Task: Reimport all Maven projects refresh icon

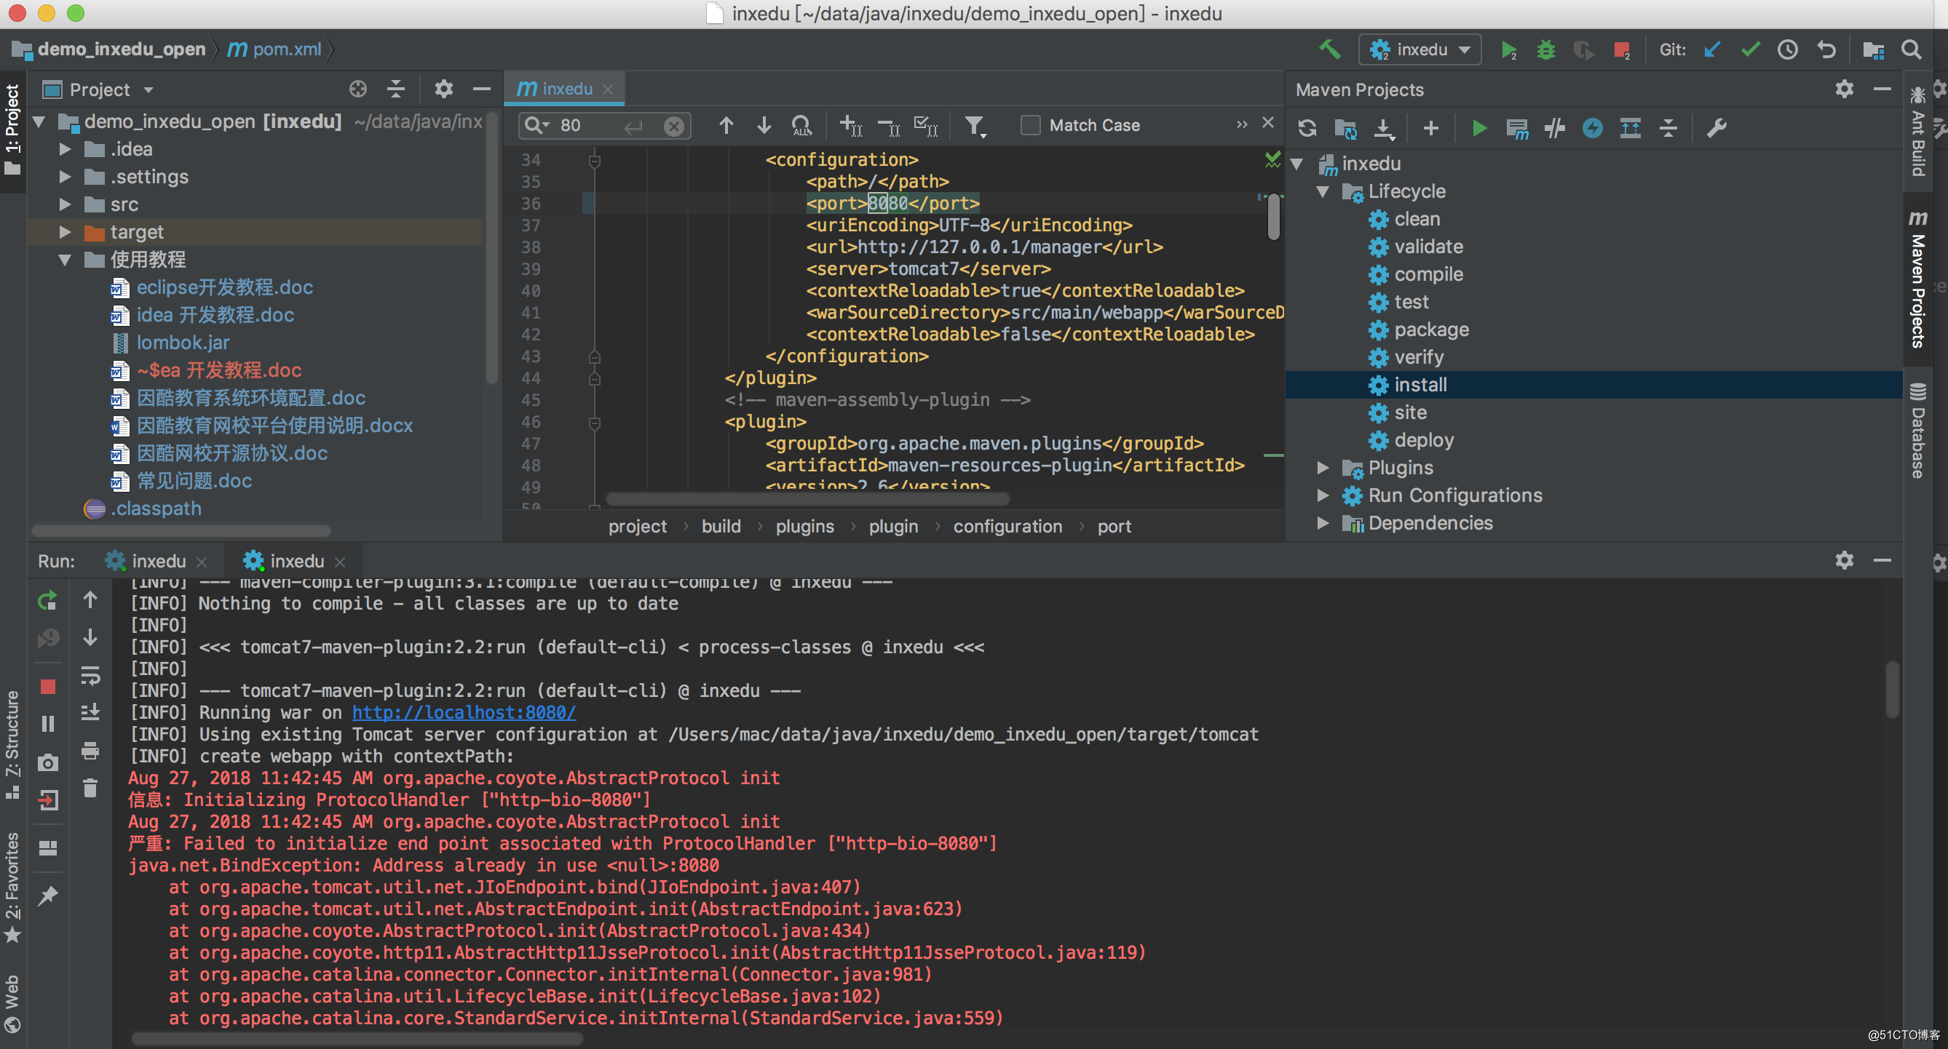Action: (x=1307, y=128)
